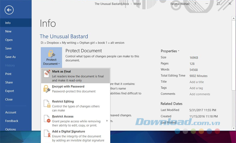Screen dimensions: 236x143
Task: Click the padlock icon on Protect Document
Action: coord(51,54)
